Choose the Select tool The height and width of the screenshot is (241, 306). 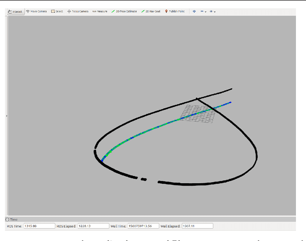tap(57, 11)
